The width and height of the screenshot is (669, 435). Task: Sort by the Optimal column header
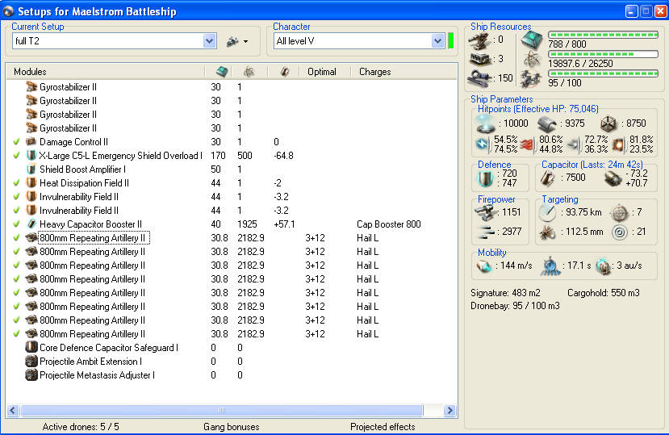[322, 72]
